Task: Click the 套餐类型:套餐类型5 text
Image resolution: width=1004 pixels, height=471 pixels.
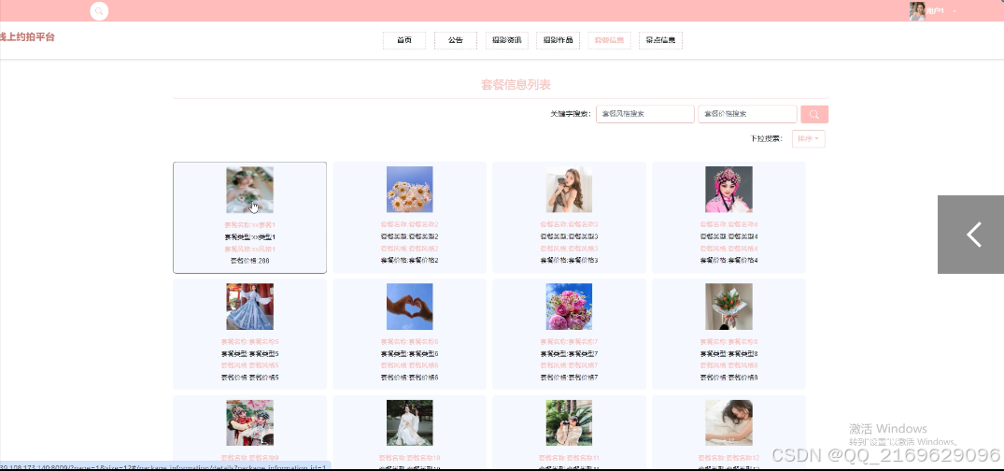Action: pos(249,354)
